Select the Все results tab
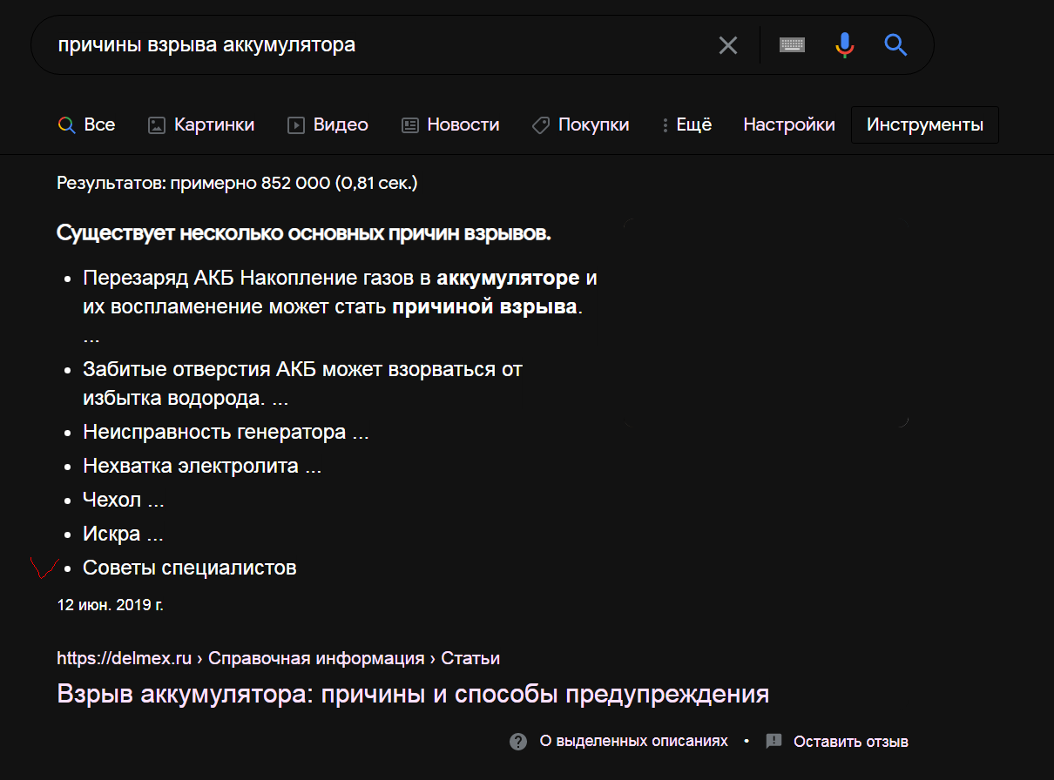The width and height of the screenshot is (1054, 780). click(x=87, y=124)
